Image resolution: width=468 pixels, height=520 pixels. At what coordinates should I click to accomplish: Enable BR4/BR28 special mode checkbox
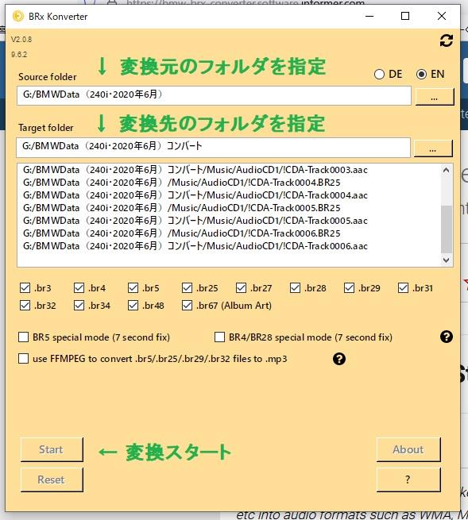tap(219, 337)
